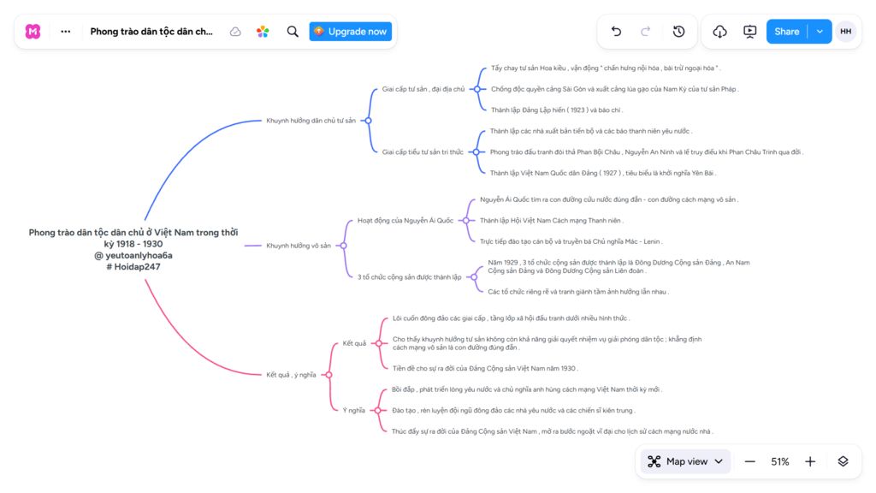Select the Tiền đề cho sự ra đời topic
This screenshot has height=493, width=876.
[x=485, y=368]
